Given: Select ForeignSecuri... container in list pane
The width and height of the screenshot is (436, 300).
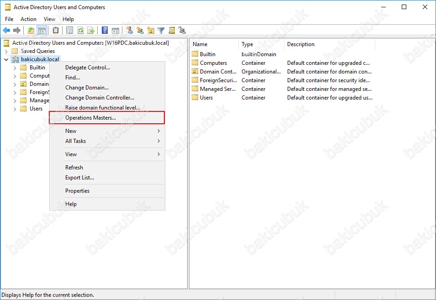Looking at the screenshot, I should (x=217, y=80).
